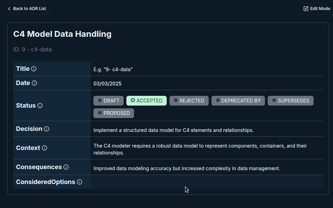Select the SUPERSEDES status pill
The image size is (333, 208).
coord(290,100)
